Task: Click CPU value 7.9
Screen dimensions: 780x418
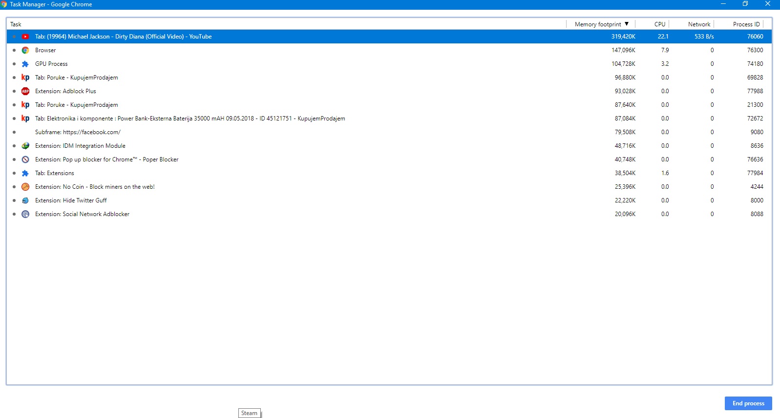Action: [665, 50]
